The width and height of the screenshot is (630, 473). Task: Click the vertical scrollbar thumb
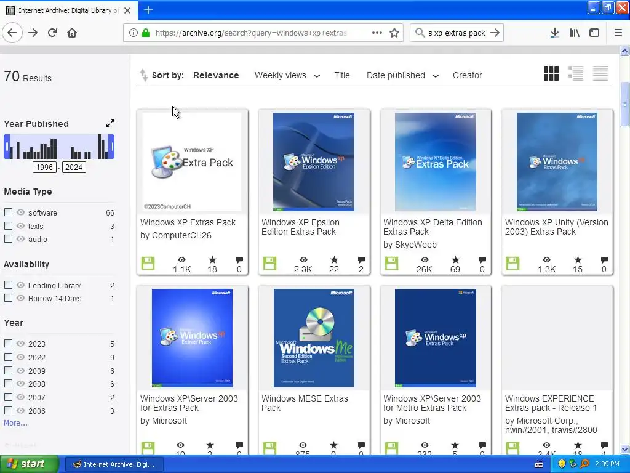pyautogui.click(x=624, y=105)
